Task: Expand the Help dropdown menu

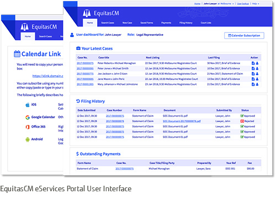Action: point(256,3)
